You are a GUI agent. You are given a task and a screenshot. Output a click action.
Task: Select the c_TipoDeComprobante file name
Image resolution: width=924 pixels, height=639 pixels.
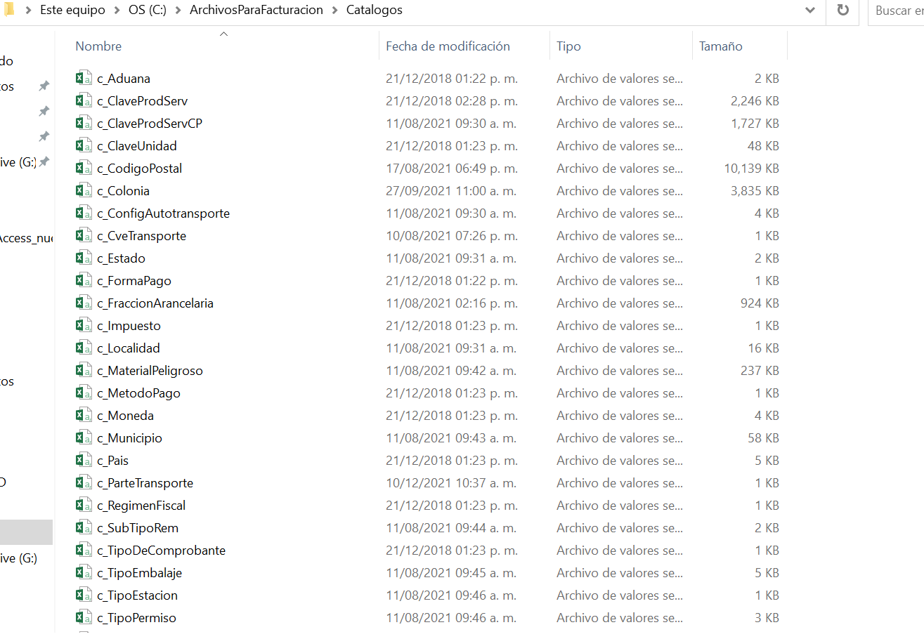point(162,550)
